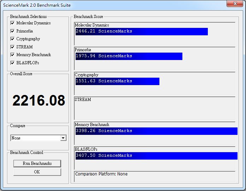This screenshot has width=246, height=191.
Task: Click the Benchmark Score group label
Action: (88, 17)
